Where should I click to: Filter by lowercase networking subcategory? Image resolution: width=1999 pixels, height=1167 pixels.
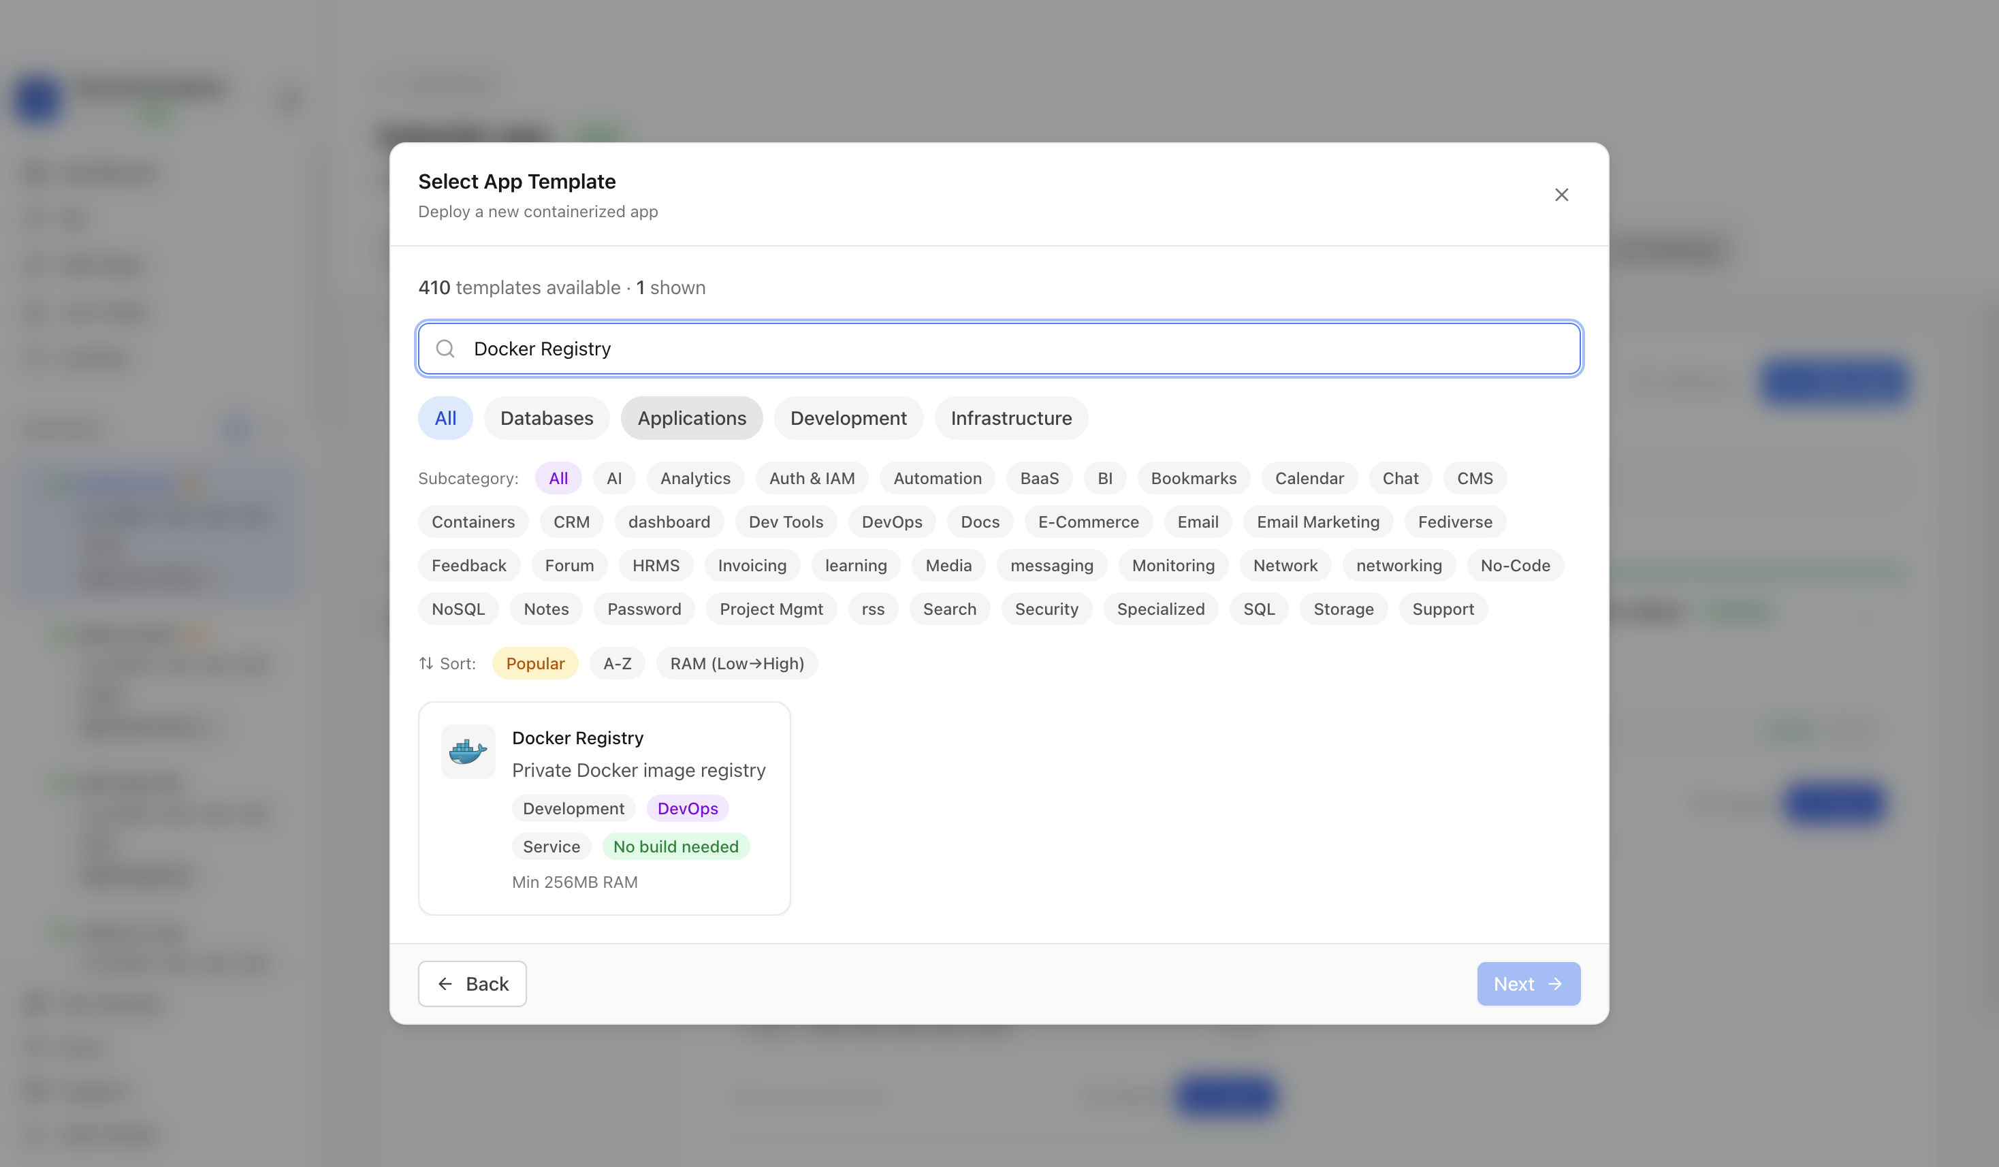tap(1398, 566)
